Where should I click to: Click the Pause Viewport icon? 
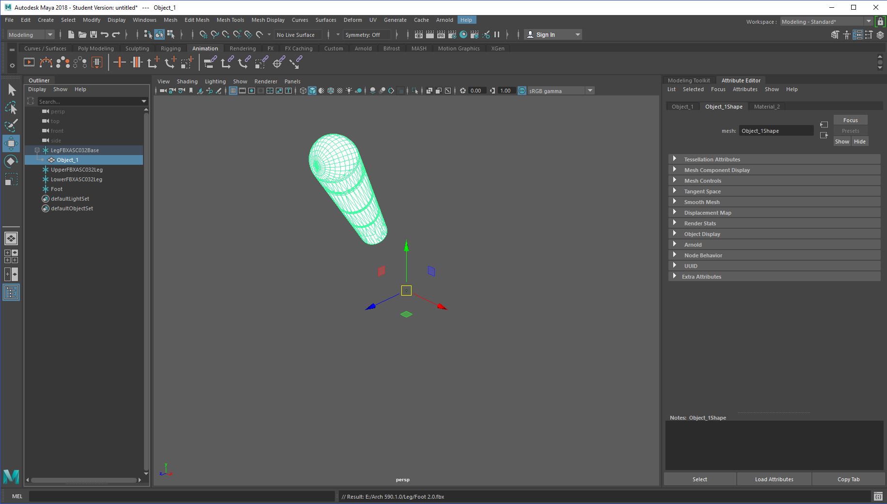[x=497, y=34]
